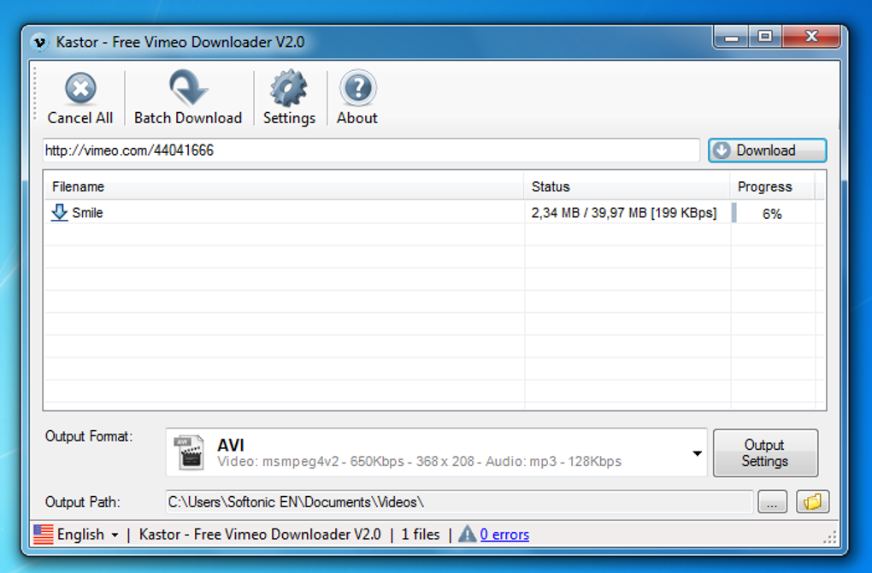Start the download with the Download button
The width and height of the screenshot is (872, 573).
click(767, 151)
